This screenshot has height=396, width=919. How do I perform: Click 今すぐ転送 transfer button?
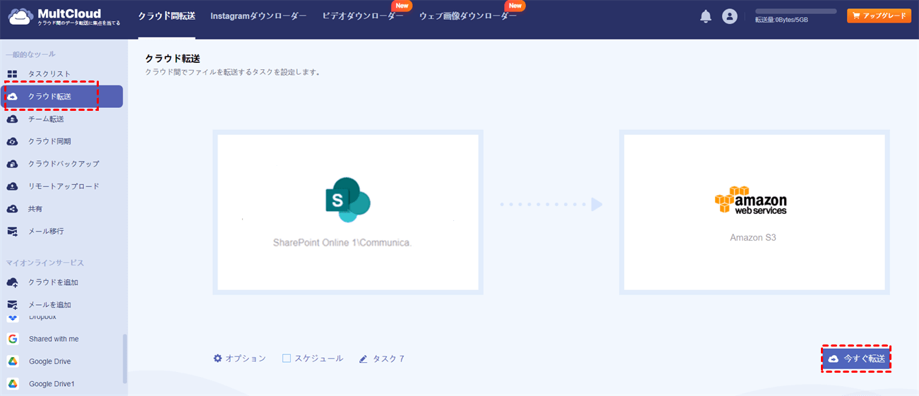(x=856, y=359)
